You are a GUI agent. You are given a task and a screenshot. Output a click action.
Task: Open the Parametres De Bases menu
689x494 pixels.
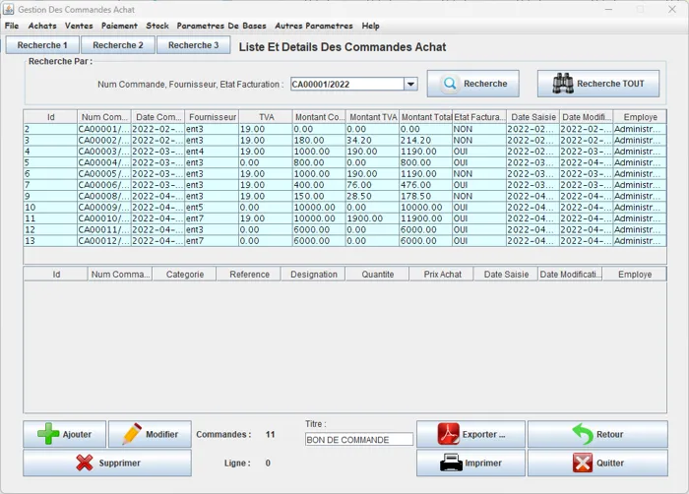[x=221, y=26]
